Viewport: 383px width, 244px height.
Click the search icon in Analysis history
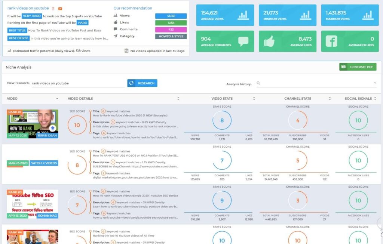click(x=258, y=83)
